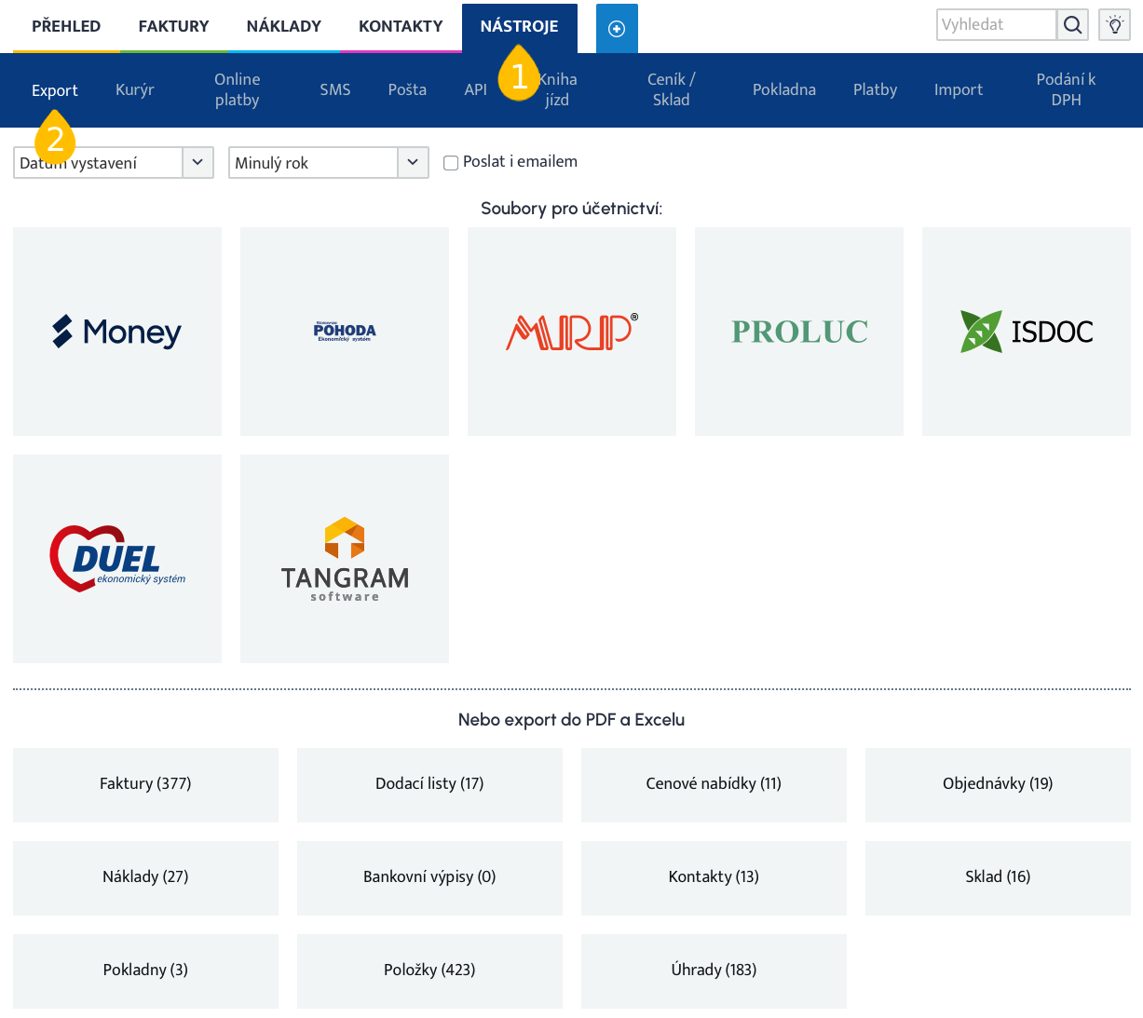Click the Money accounting export logo
The height and width of the screenshot is (1018, 1143).
[x=117, y=332]
